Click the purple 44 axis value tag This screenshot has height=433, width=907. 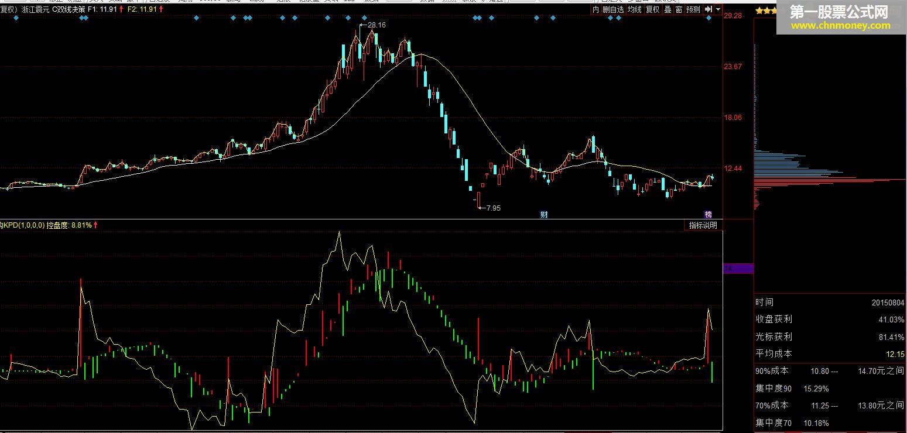(x=738, y=269)
